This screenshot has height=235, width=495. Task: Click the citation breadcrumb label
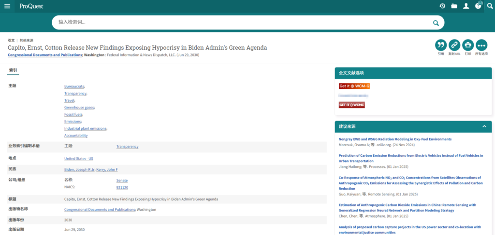coord(11,40)
